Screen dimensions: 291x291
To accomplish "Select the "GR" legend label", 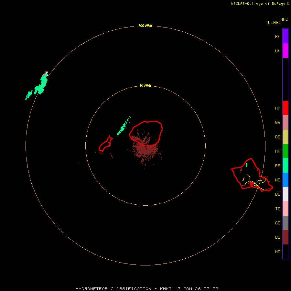I will point(277,123).
